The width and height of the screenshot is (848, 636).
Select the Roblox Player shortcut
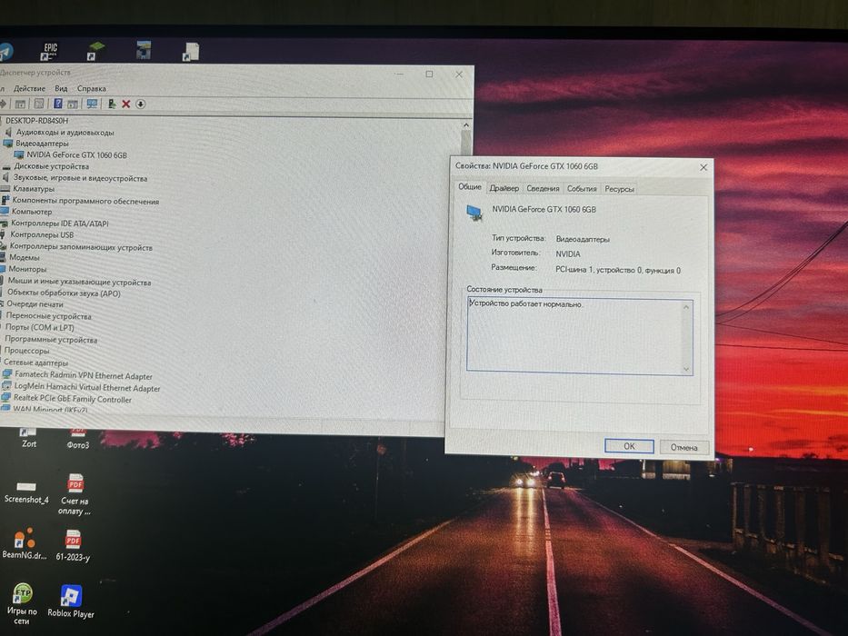point(71,601)
